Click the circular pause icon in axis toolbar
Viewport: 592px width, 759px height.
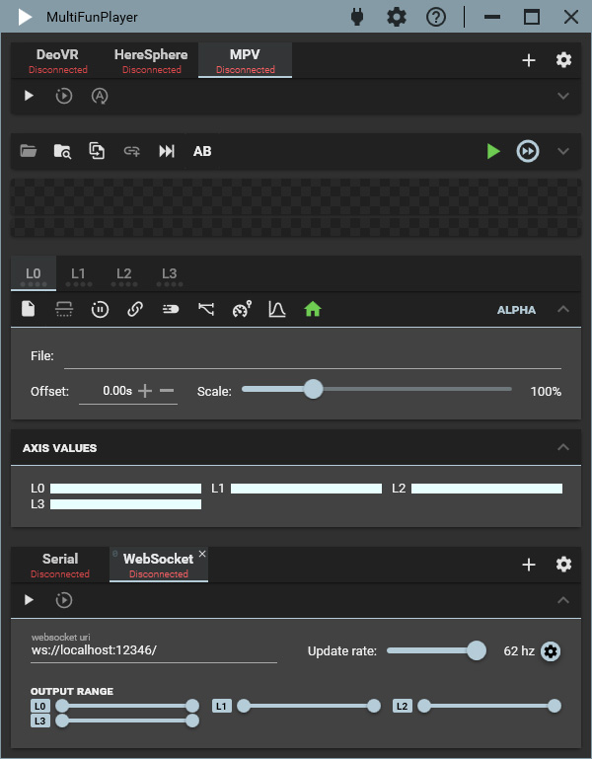[x=100, y=309]
